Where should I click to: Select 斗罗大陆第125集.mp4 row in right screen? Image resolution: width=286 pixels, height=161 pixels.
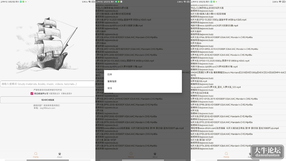[238, 27]
